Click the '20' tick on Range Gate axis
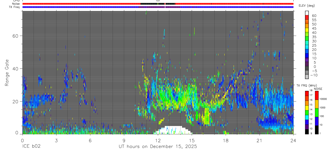330x152 pixels. point(15,101)
